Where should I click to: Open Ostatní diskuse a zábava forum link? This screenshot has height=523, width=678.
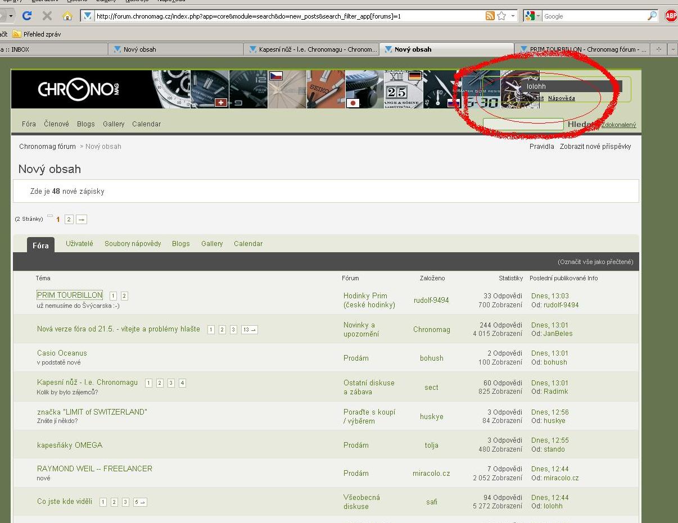tap(369, 388)
